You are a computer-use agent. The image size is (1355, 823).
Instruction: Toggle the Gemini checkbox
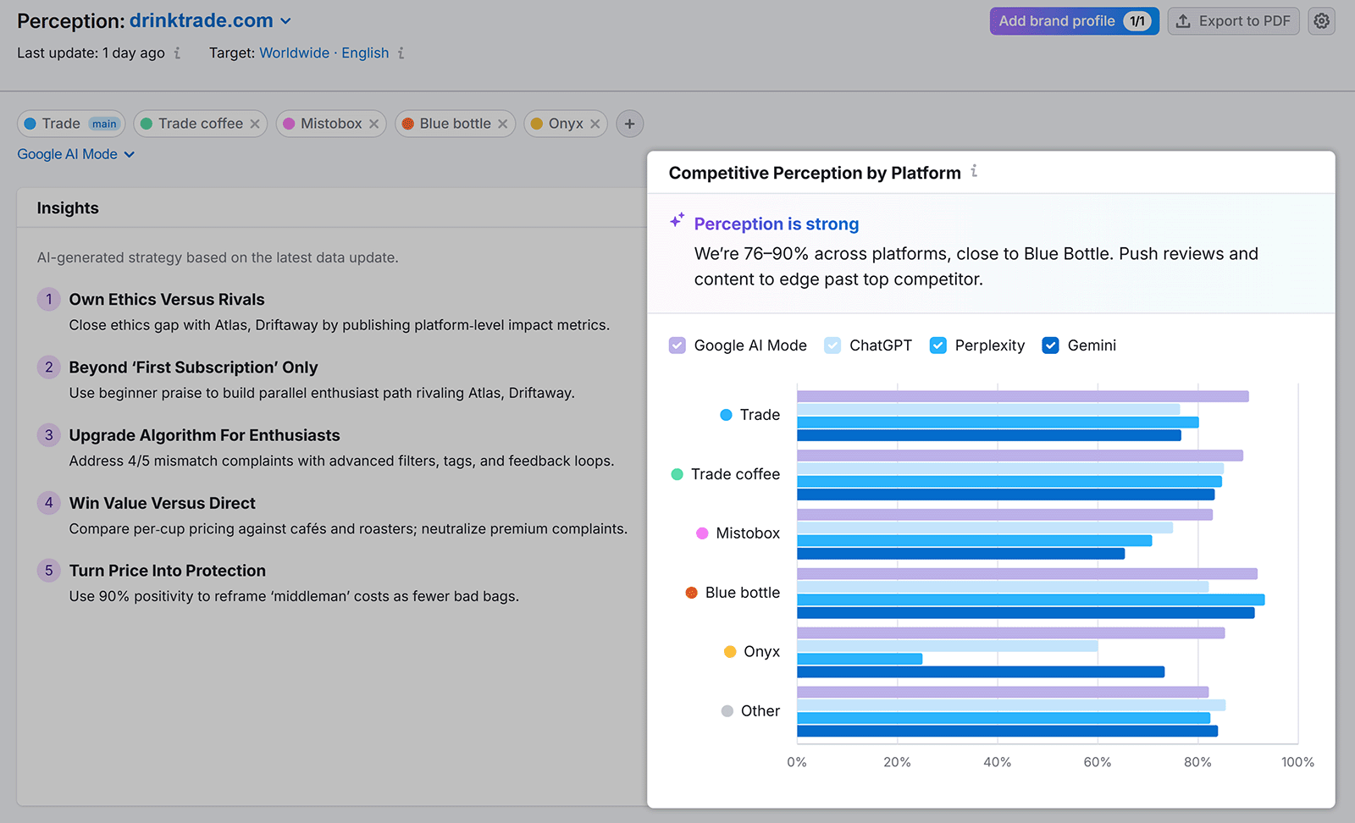pyautogui.click(x=1050, y=345)
